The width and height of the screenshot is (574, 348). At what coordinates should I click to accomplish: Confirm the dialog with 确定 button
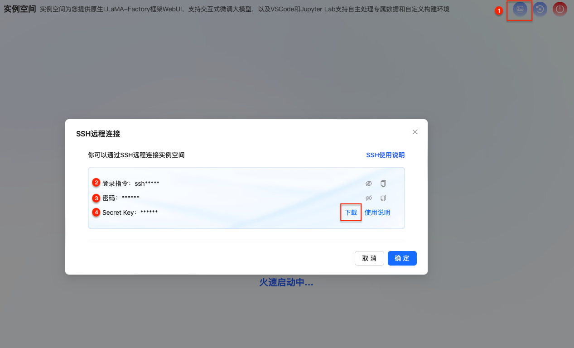(402, 258)
